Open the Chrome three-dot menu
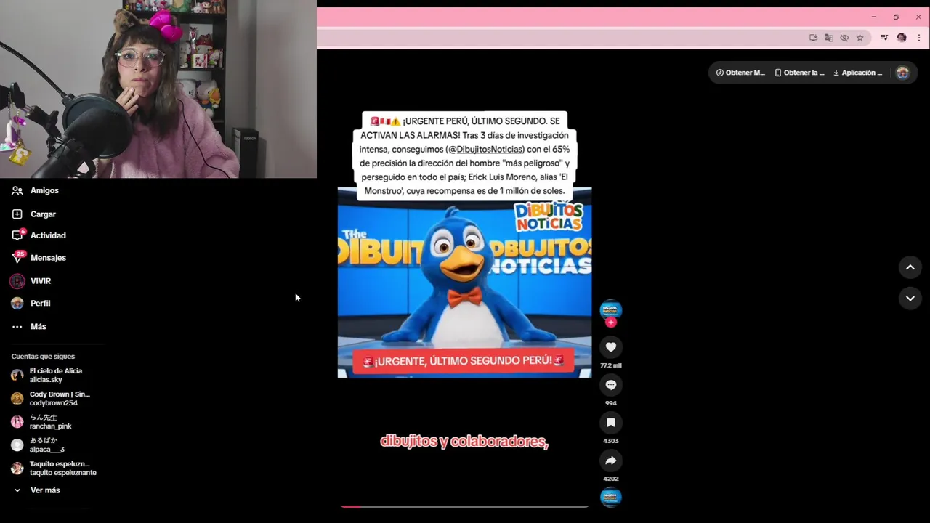This screenshot has width=930, height=523. pos(919,38)
